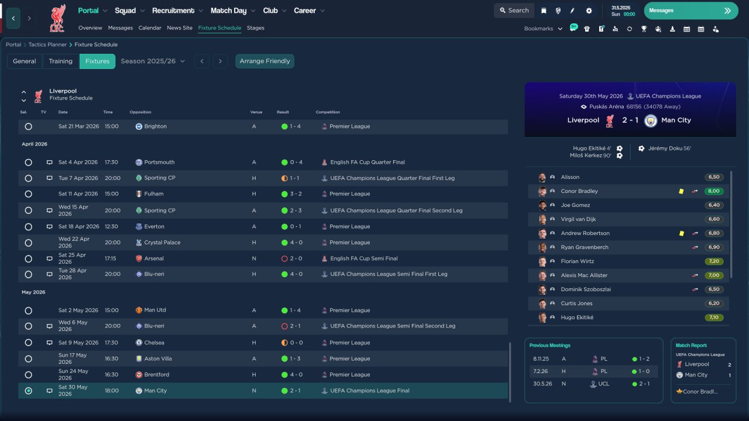Select the Crystal Palace fixture radio button
The width and height of the screenshot is (749, 421).
click(28, 243)
